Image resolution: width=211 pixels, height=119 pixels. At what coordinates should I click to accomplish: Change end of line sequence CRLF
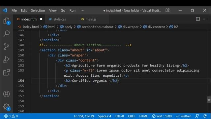(x=132, y=116)
